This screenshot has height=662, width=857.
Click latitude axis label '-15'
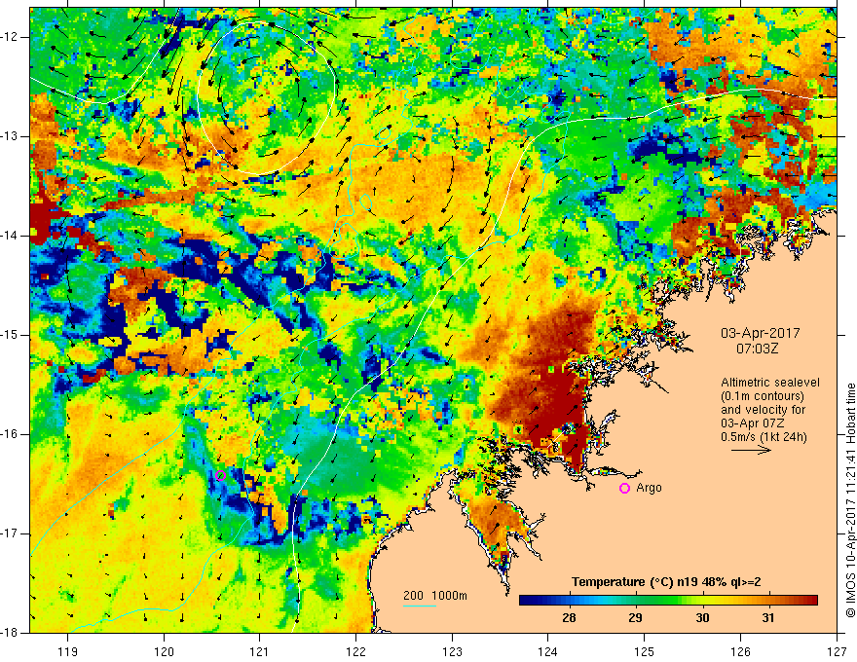click(x=11, y=335)
